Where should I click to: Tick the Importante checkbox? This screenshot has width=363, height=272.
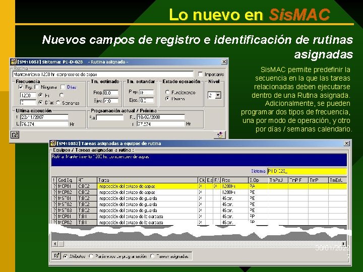(x=201, y=74)
